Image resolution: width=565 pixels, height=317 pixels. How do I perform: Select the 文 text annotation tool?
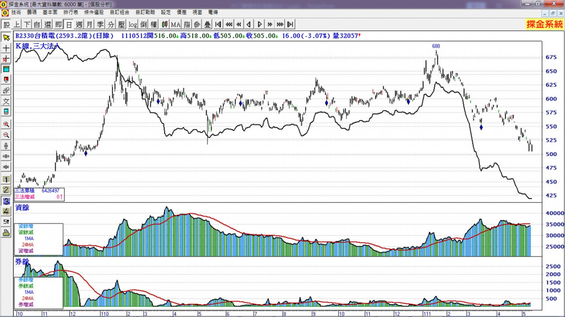point(6,101)
